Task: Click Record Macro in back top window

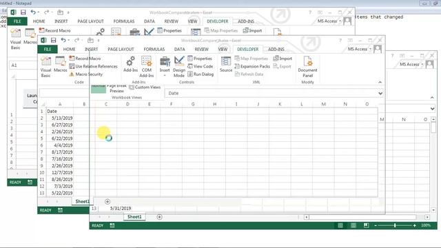Action: (x=55, y=30)
